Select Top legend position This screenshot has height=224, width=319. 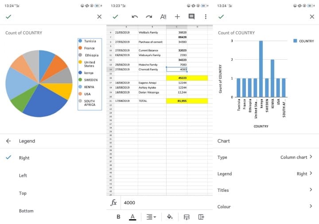(53, 193)
